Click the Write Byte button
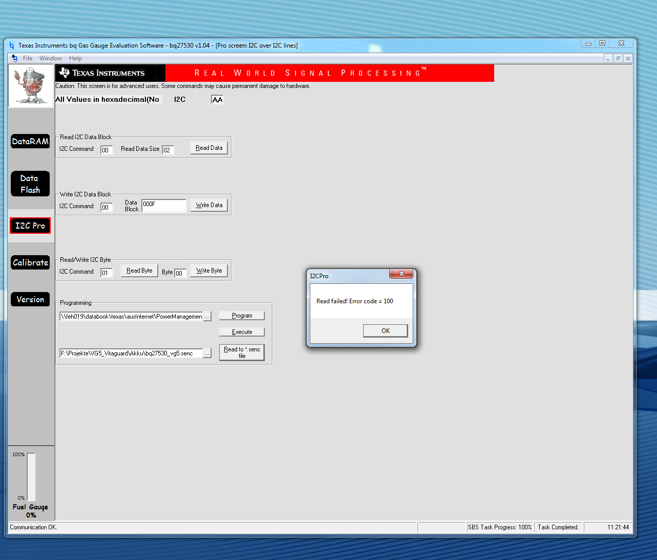 (209, 271)
